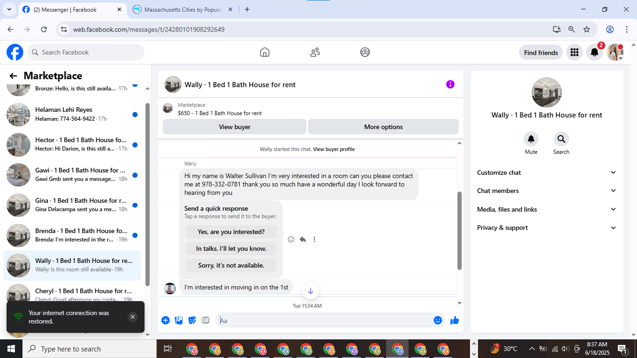Open the Hector 1 Bed 1 Bath conversation

(x=72, y=145)
